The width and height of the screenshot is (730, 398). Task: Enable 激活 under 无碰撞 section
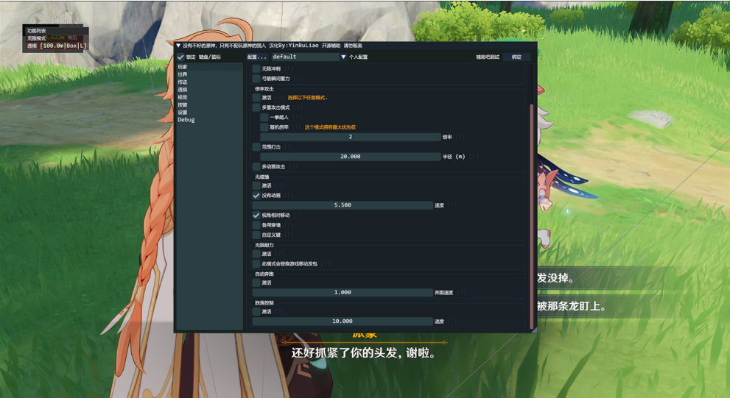[256, 185]
